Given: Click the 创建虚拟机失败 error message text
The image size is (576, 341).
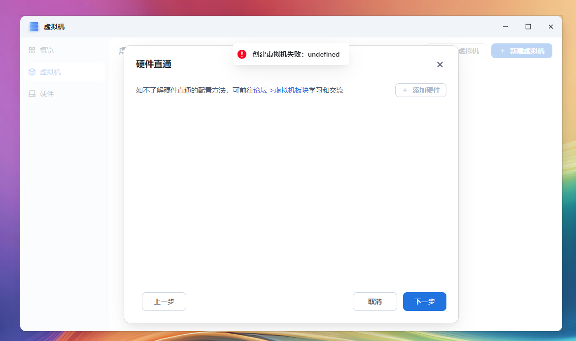Looking at the screenshot, I should (296, 54).
